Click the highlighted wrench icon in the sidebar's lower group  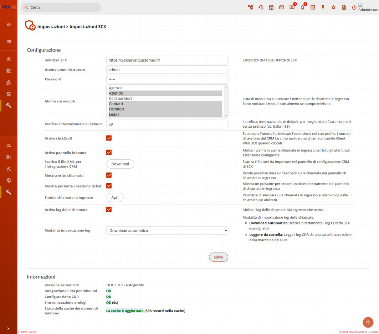click(x=9, y=192)
